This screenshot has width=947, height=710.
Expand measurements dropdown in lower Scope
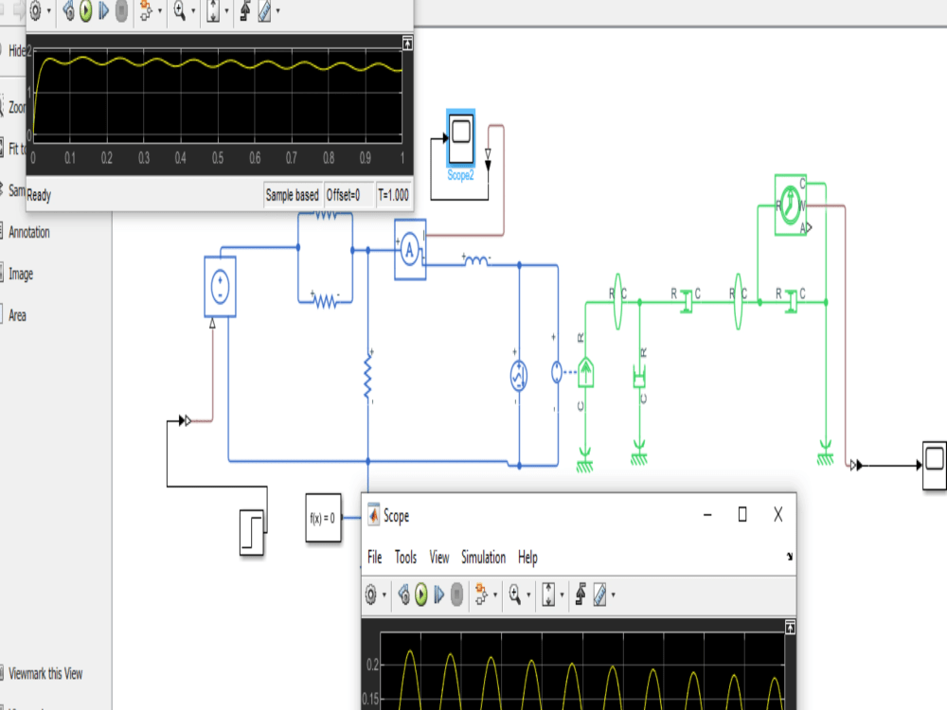[614, 595]
